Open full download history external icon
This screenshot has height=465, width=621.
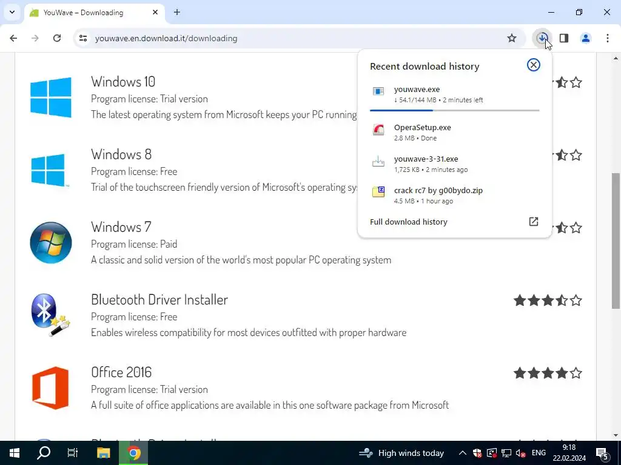pyautogui.click(x=534, y=222)
